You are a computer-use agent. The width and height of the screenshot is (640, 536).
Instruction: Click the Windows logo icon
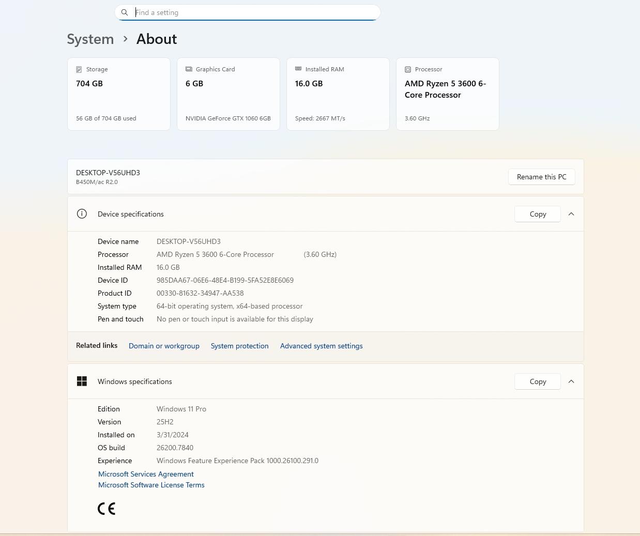click(82, 381)
